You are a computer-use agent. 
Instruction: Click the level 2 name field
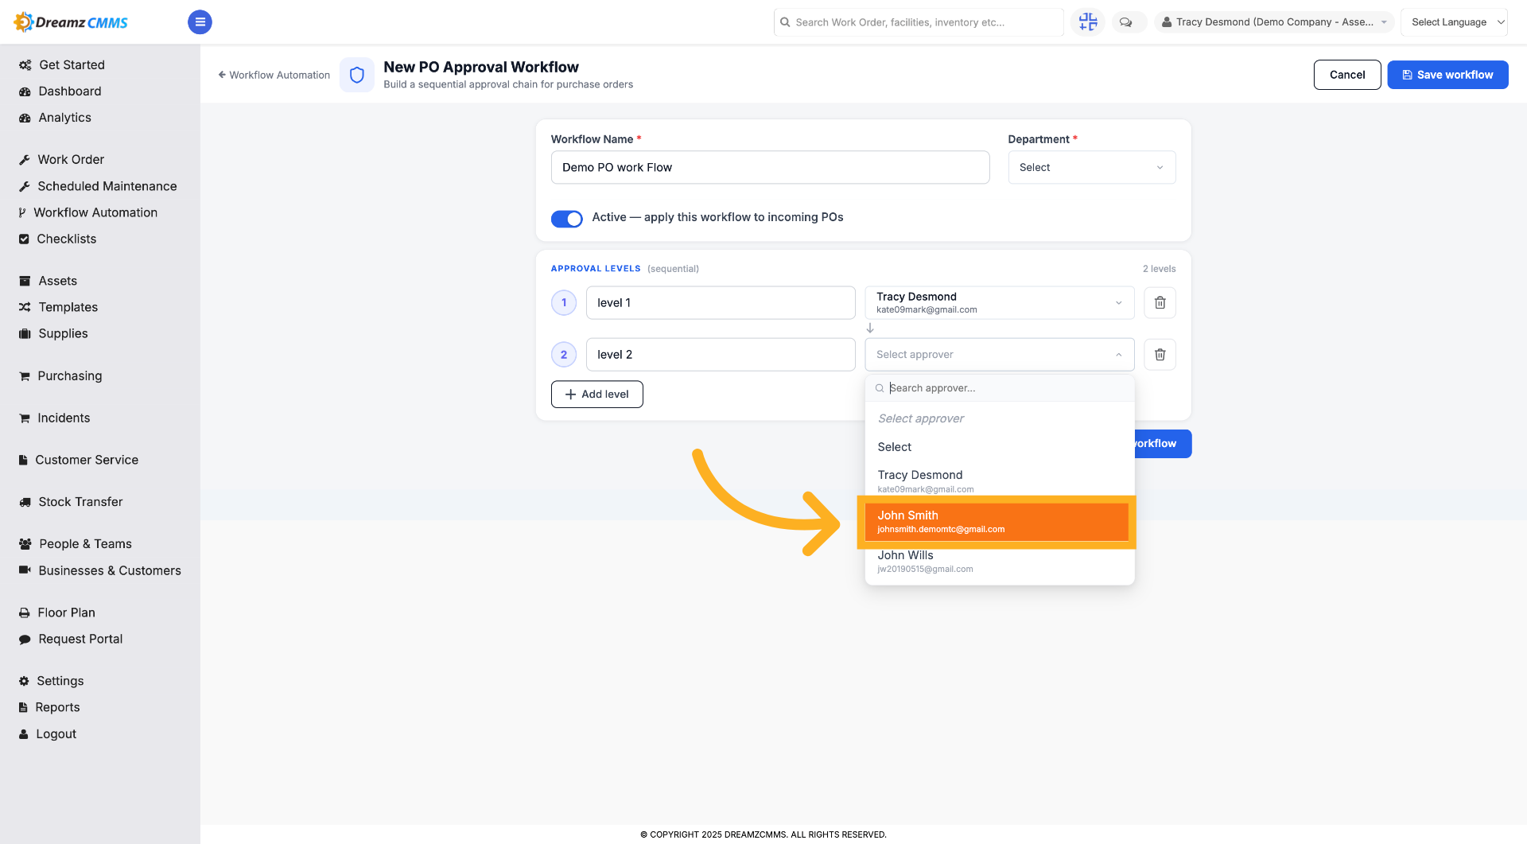pos(721,355)
